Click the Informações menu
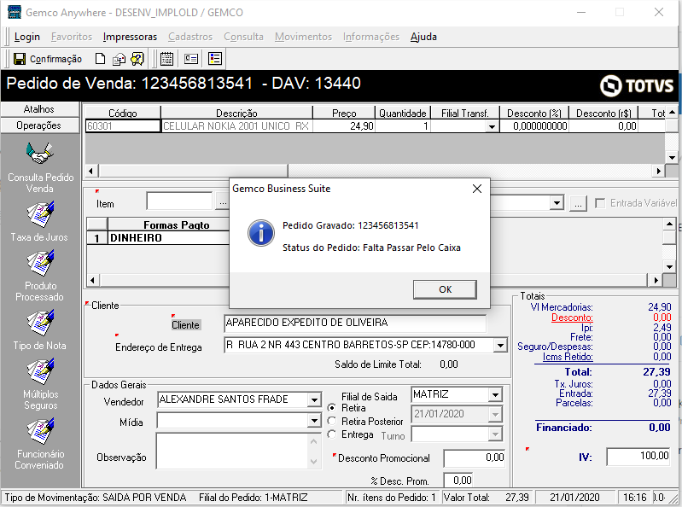Screen dimensions: 682x507 [x=371, y=37]
